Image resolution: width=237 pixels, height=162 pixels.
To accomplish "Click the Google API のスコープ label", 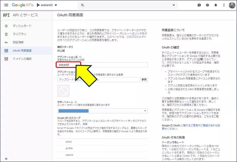I will coord(69,118).
